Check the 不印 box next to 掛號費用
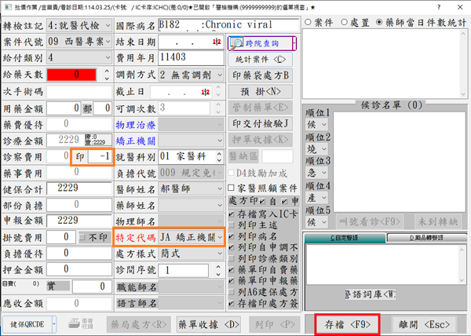471x336 pixels. (84, 236)
